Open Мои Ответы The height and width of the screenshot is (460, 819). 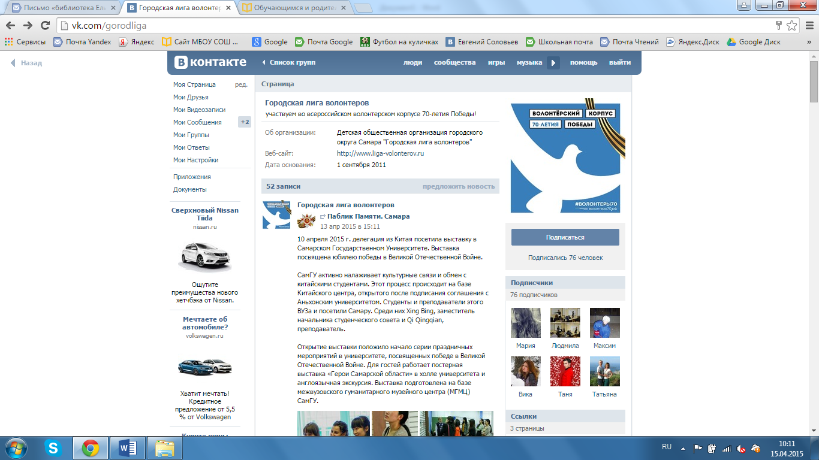(x=191, y=147)
